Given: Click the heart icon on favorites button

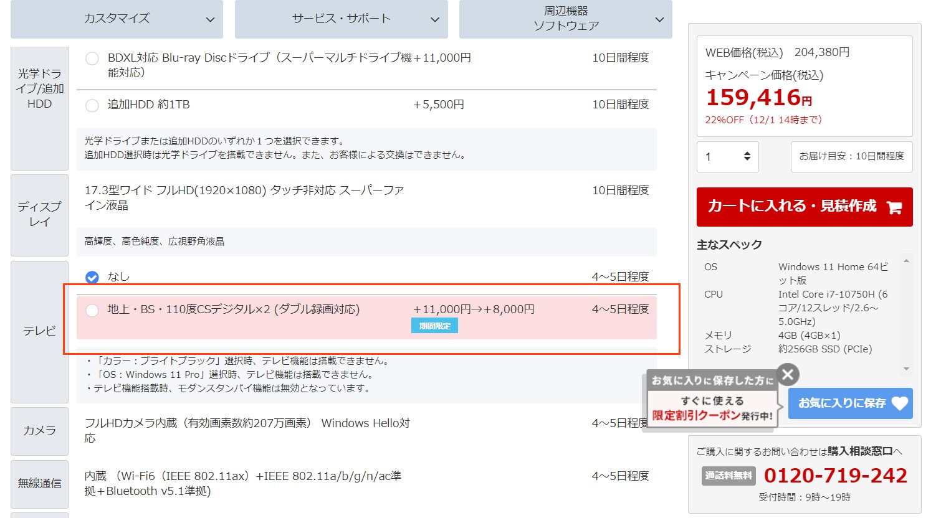Looking at the screenshot, I should [900, 403].
